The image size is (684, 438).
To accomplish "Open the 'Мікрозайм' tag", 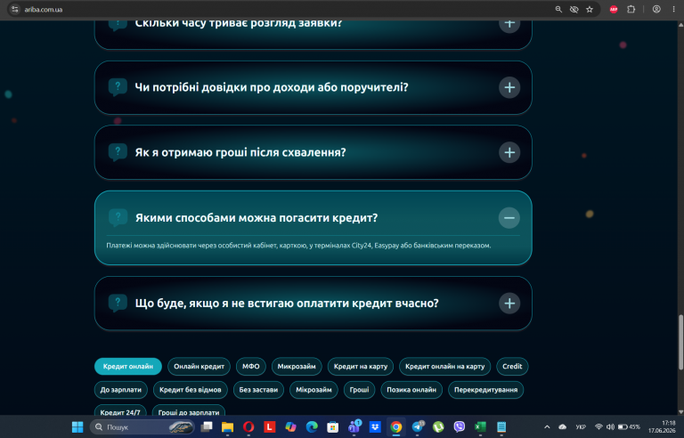I will tap(313, 390).
